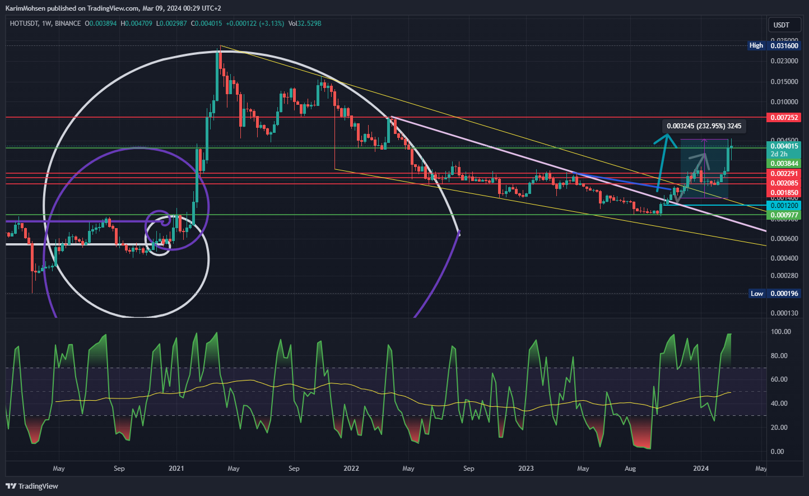Click the green 0.000977 price level label
The height and width of the screenshot is (496, 809).
pos(784,215)
